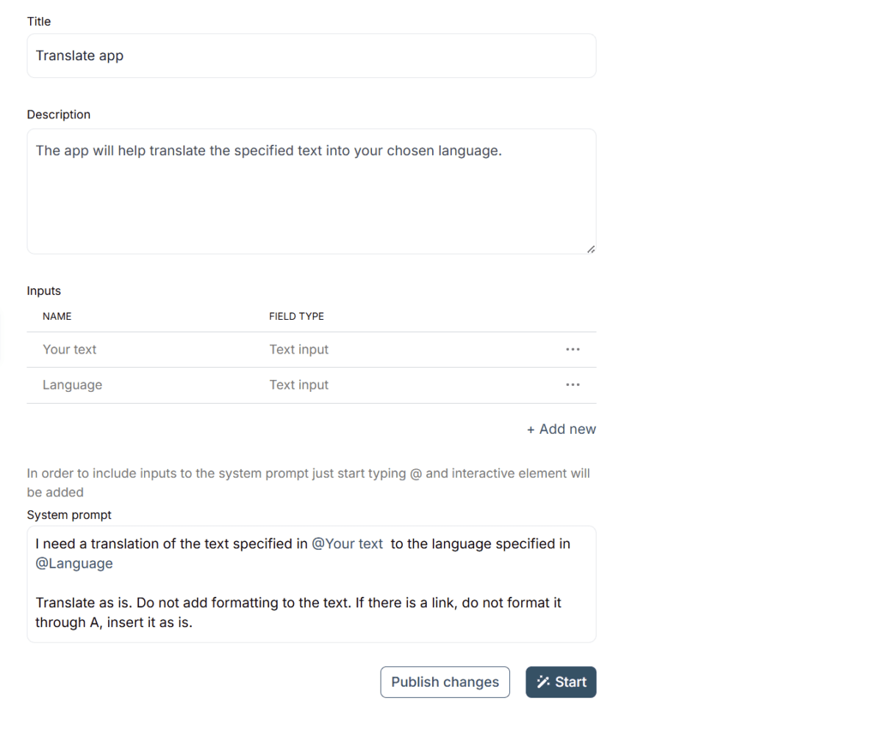882x747 pixels.
Task: Click the "System prompt" label
Action: point(69,515)
